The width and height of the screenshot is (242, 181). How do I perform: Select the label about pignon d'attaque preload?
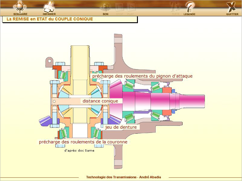pos(142,76)
